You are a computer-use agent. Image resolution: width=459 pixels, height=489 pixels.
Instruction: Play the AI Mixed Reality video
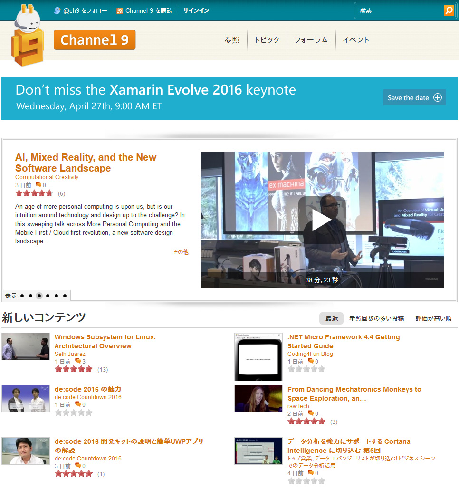(322, 220)
